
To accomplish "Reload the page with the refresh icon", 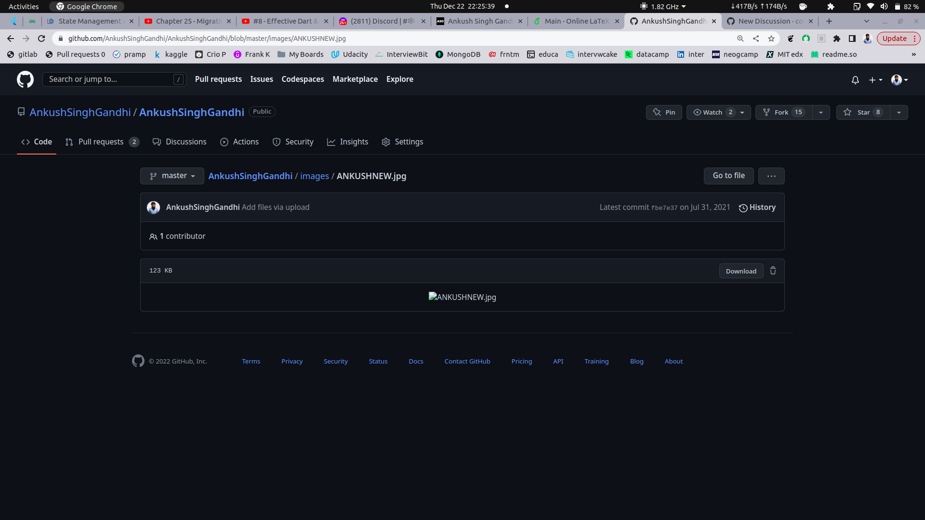I will 41,39.
